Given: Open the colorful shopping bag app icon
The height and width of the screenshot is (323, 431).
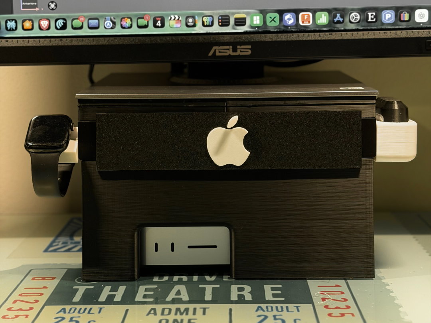Looking at the screenshot, I should [405, 16].
